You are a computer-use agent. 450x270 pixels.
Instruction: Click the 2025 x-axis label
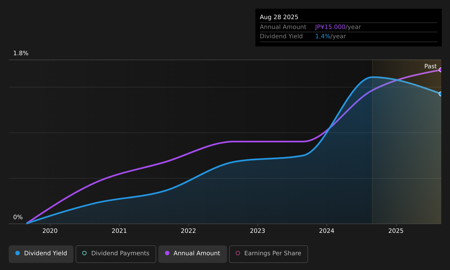(x=396, y=231)
